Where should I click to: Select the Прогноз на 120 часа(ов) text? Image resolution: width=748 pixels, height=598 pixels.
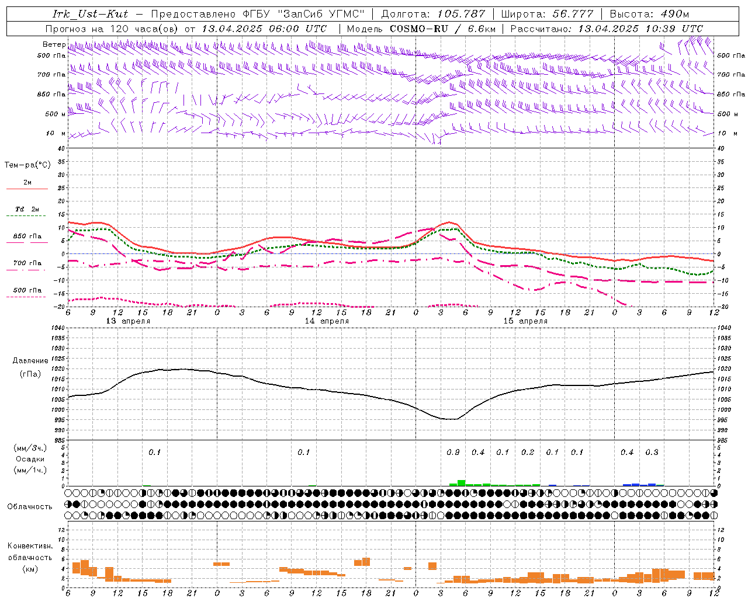pyautogui.click(x=113, y=29)
